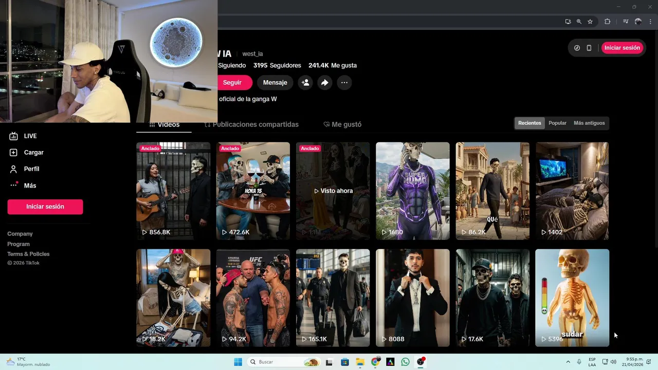Open File Explorer from taskbar

(x=360, y=362)
